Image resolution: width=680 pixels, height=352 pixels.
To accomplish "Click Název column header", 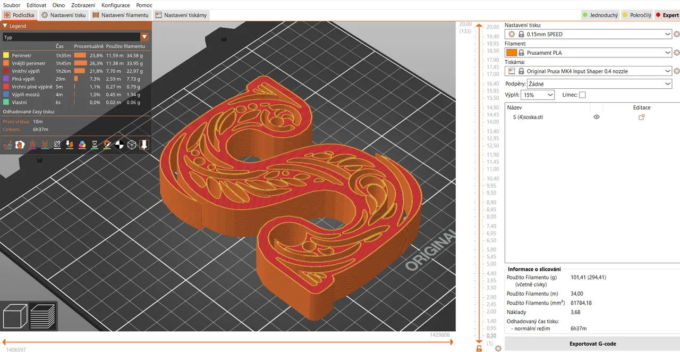I will coord(514,107).
